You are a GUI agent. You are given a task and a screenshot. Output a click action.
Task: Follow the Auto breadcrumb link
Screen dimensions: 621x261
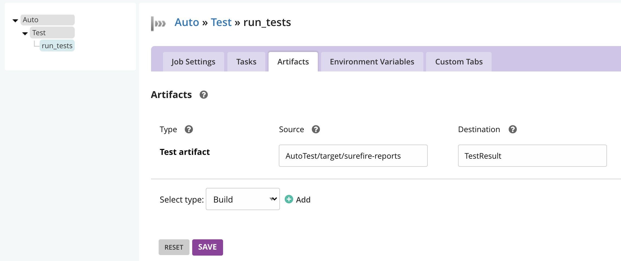(187, 22)
